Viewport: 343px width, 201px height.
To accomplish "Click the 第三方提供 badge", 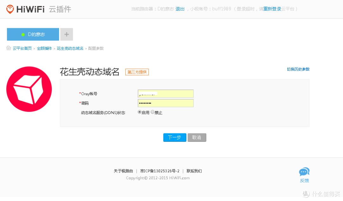I will click(x=137, y=72).
